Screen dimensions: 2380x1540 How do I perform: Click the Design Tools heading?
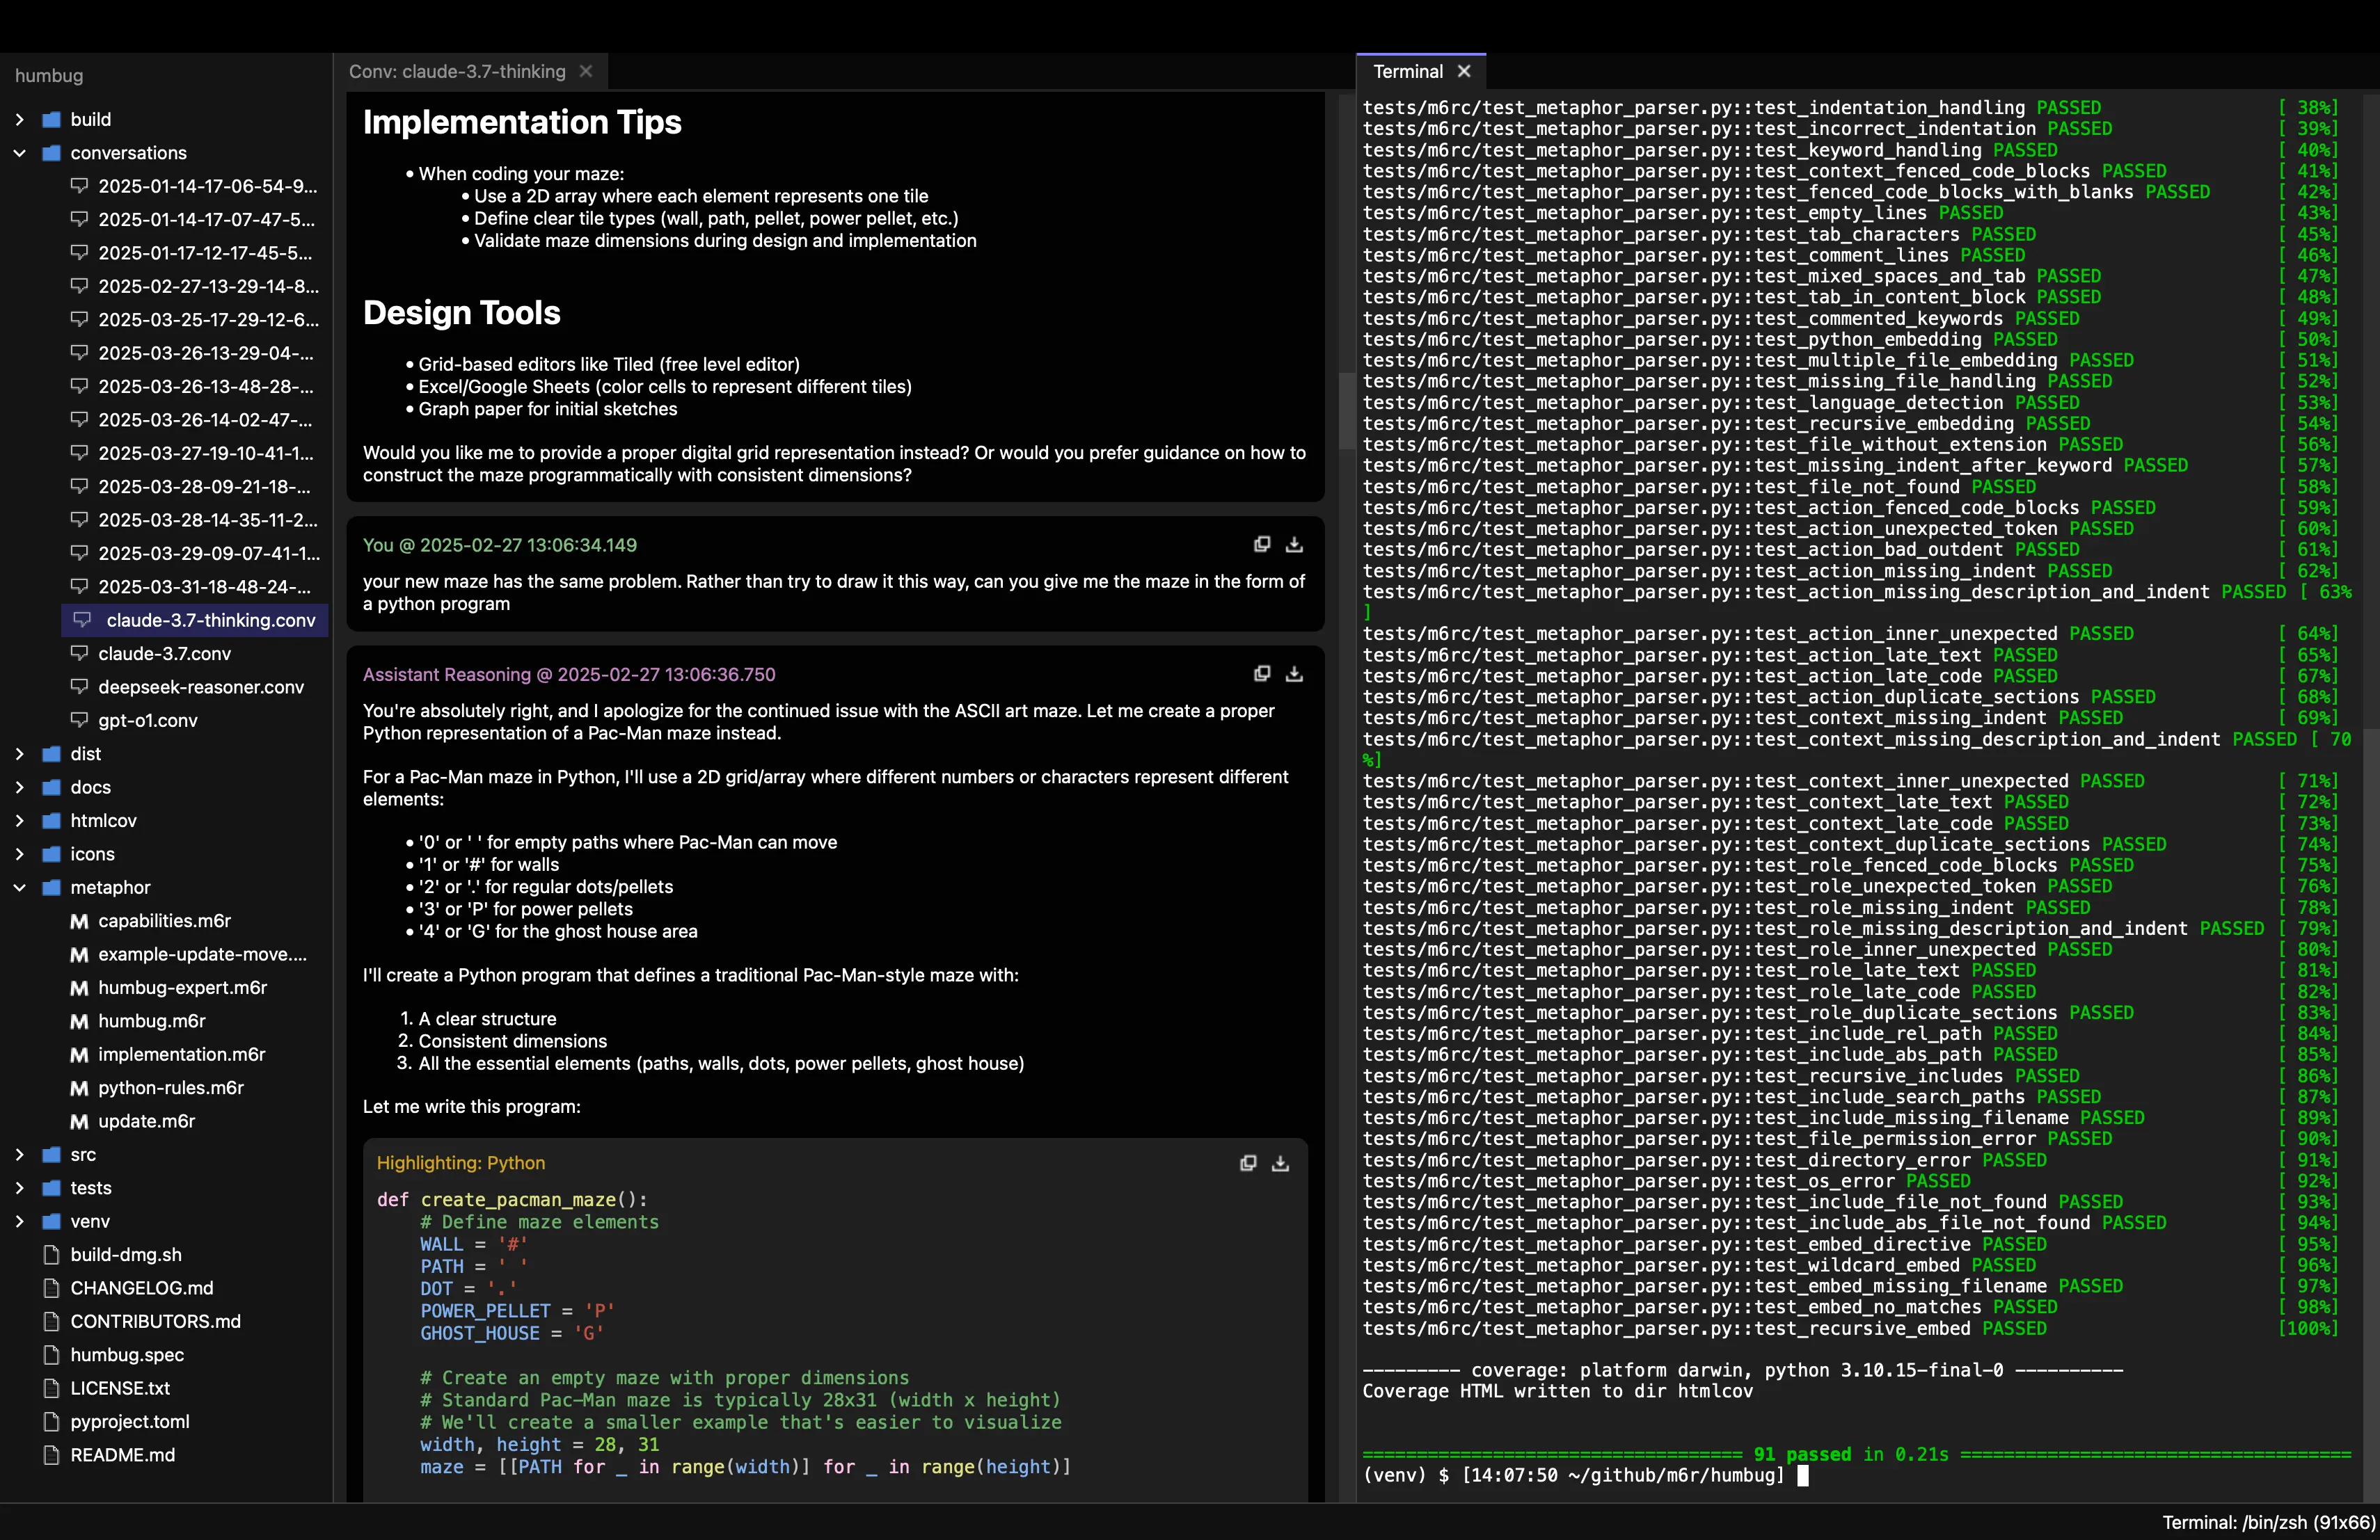point(461,312)
